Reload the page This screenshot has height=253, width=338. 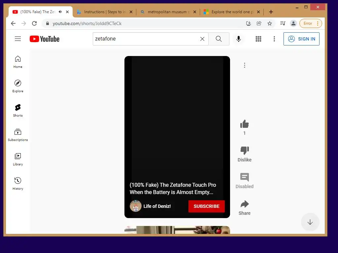(34, 23)
